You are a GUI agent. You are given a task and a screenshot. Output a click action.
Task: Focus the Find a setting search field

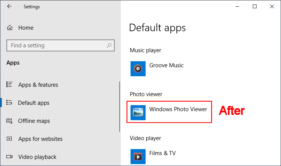[x=56, y=45]
